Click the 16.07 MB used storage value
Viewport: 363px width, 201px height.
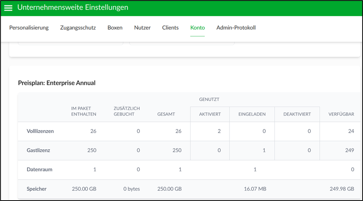[255, 189]
